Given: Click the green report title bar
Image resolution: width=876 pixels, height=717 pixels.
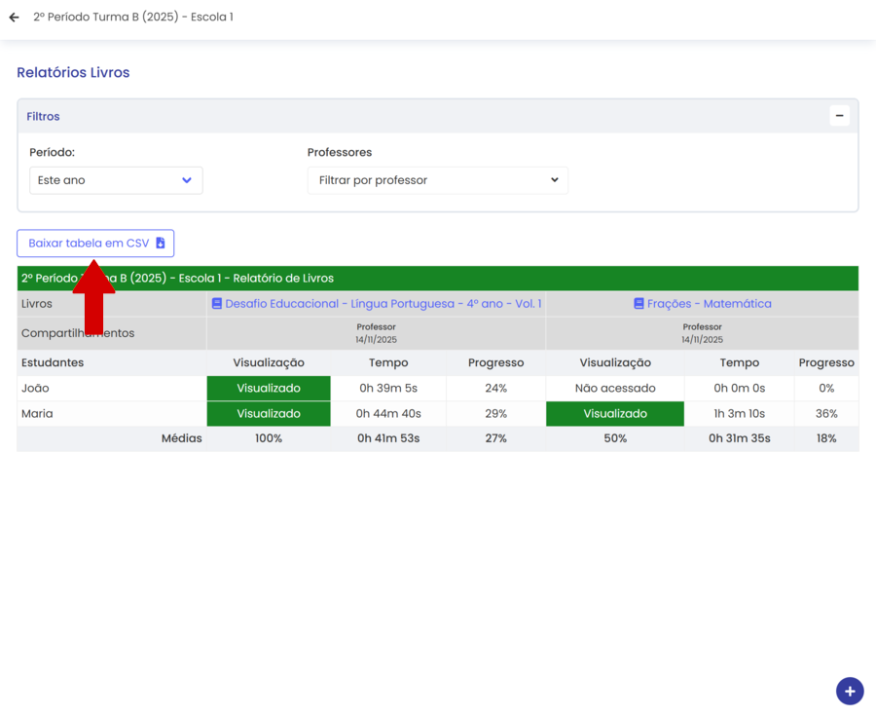Looking at the screenshot, I should [x=487, y=279].
